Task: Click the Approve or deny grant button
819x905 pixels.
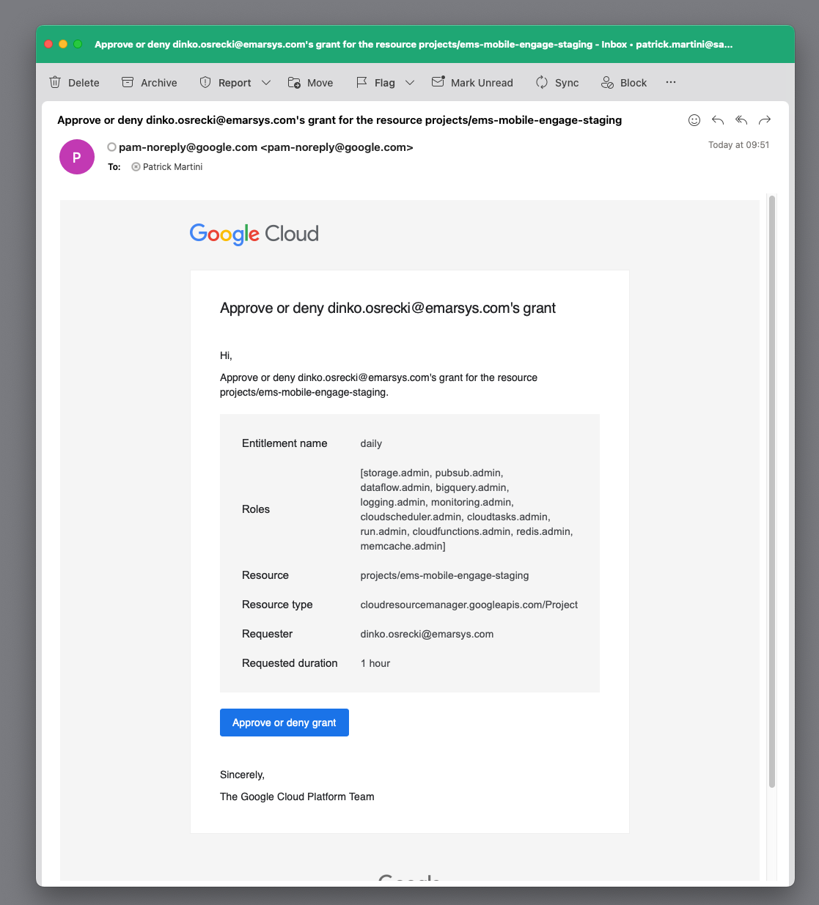Action: (284, 722)
